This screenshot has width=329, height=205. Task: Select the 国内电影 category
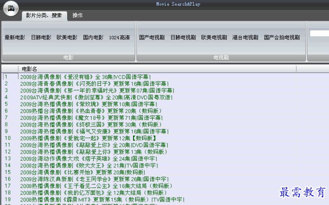tap(93, 38)
